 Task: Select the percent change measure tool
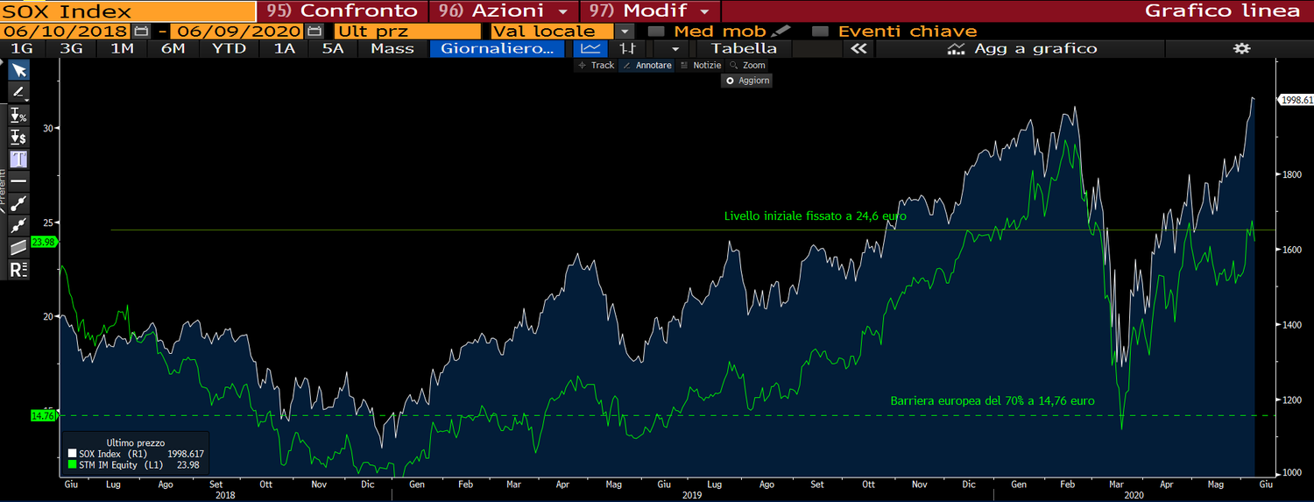point(18,115)
